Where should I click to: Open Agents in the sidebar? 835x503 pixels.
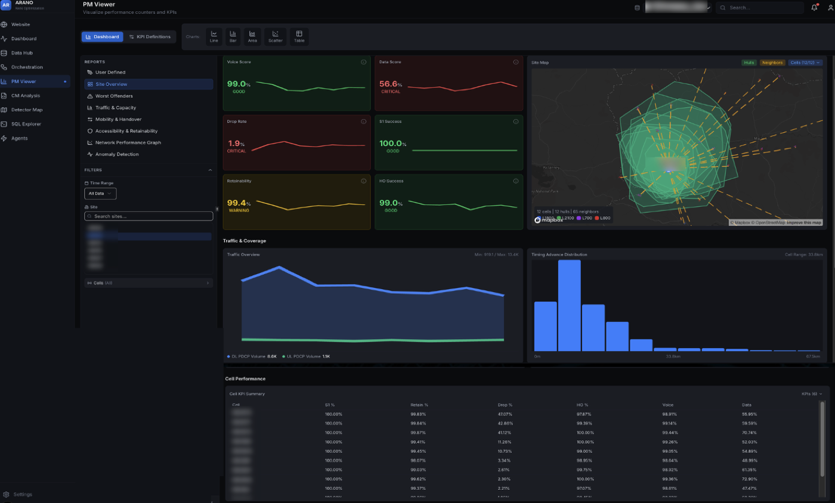click(35, 138)
